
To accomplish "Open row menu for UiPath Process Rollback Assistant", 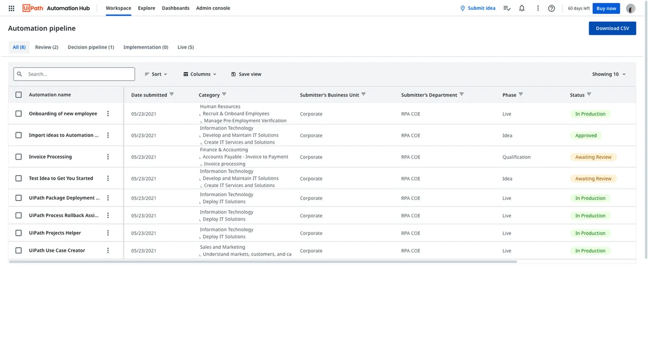I will click(108, 215).
